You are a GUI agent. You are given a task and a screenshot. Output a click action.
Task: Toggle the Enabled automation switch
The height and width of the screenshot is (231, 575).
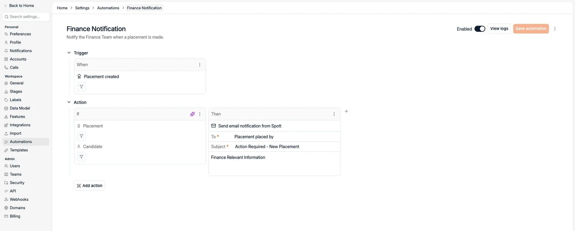480,29
